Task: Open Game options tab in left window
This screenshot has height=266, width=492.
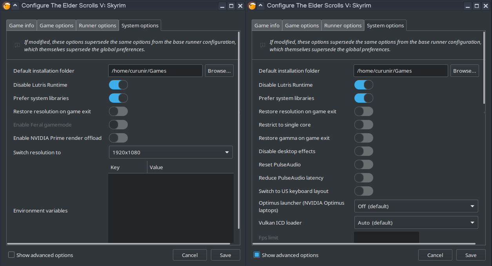Action: click(56, 25)
